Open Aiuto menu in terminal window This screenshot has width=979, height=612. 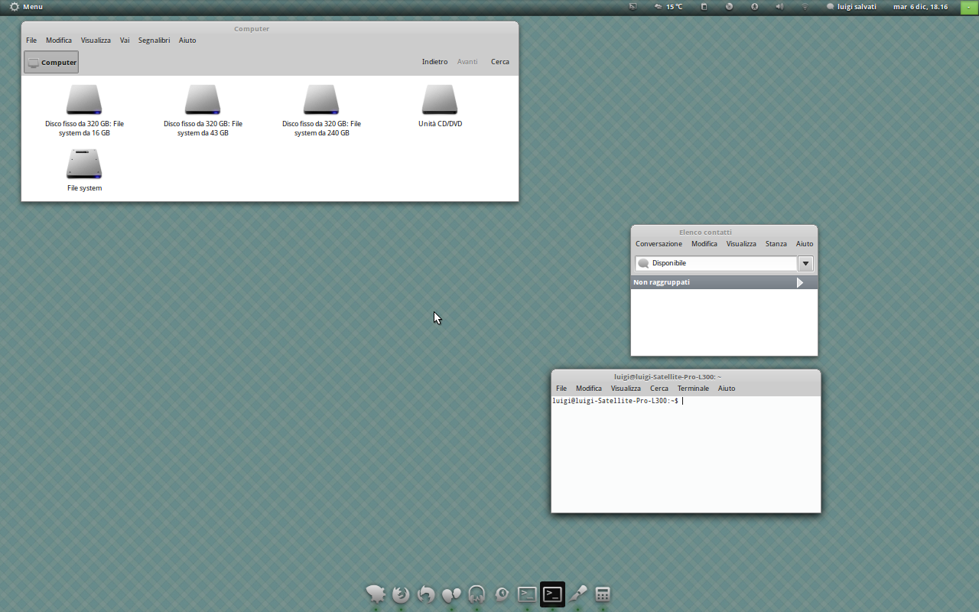727,389
